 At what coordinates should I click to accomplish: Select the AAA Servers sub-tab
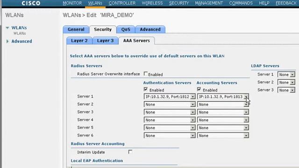click(136, 41)
